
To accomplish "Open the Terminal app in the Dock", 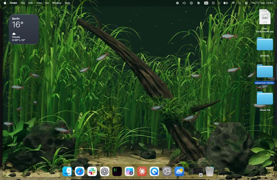I will click(117, 171).
